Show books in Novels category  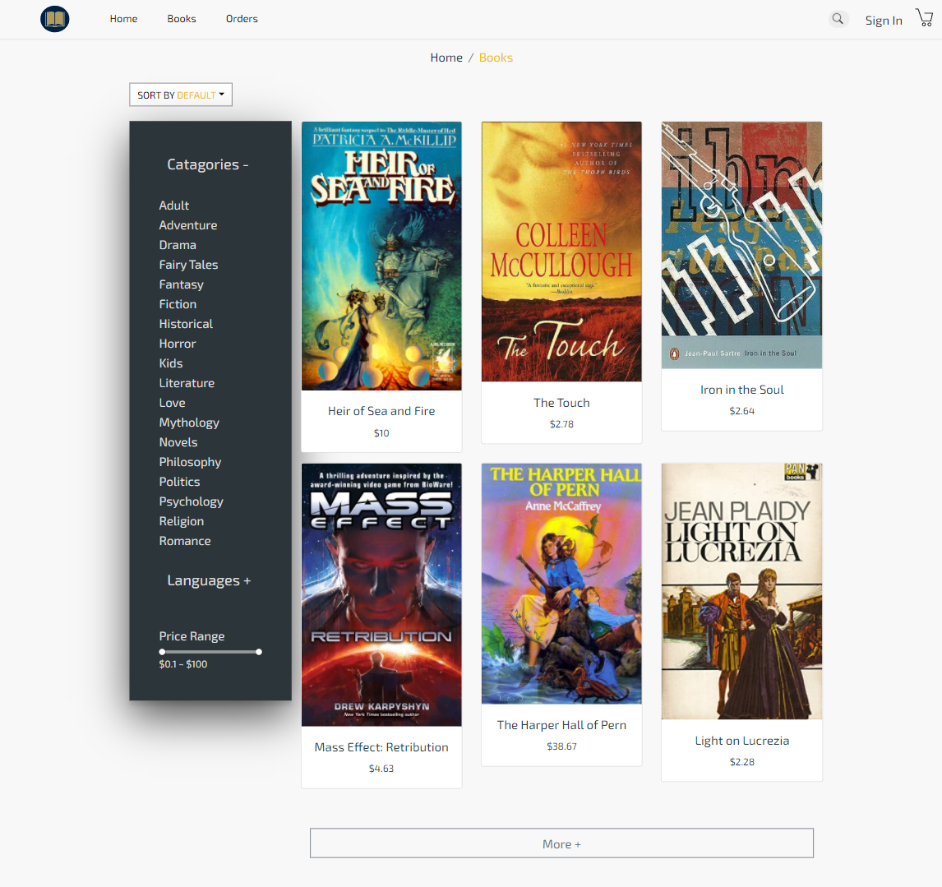178,442
